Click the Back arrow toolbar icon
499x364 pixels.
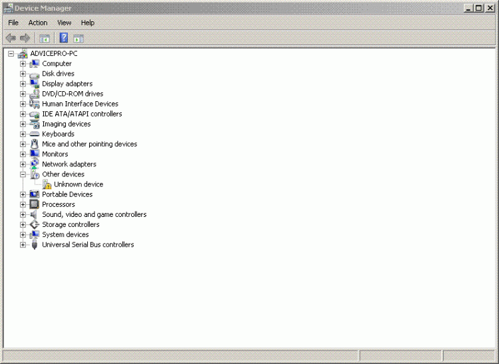pyautogui.click(x=11, y=38)
